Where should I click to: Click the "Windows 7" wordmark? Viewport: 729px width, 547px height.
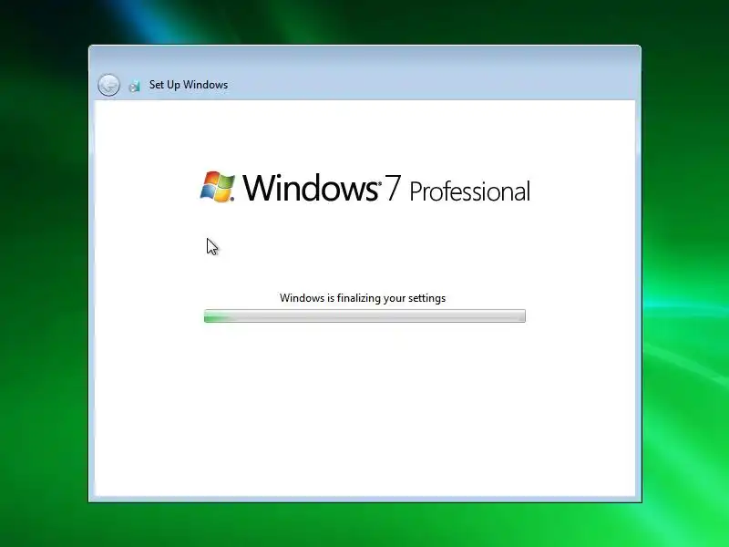[x=322, y=188]
